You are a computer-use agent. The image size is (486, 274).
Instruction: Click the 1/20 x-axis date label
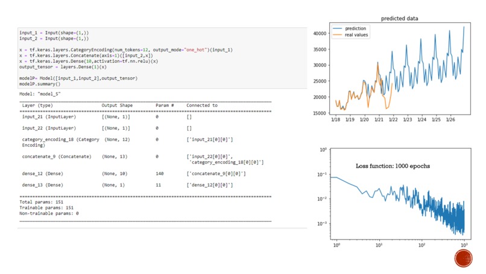pyautogui.click(x=364, y=119)
